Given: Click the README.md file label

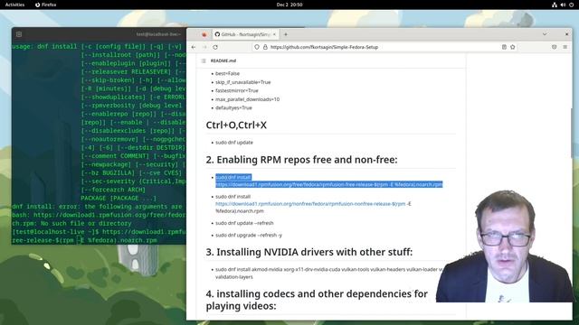Looking at the screenshot, I should (223, 60).
